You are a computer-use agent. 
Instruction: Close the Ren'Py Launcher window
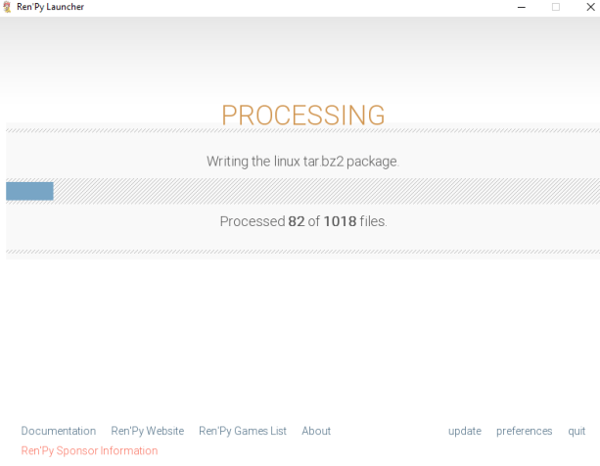[588, 7]
